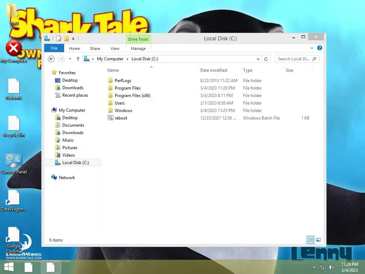Click the drive system icon in title bar

[47, 38]
